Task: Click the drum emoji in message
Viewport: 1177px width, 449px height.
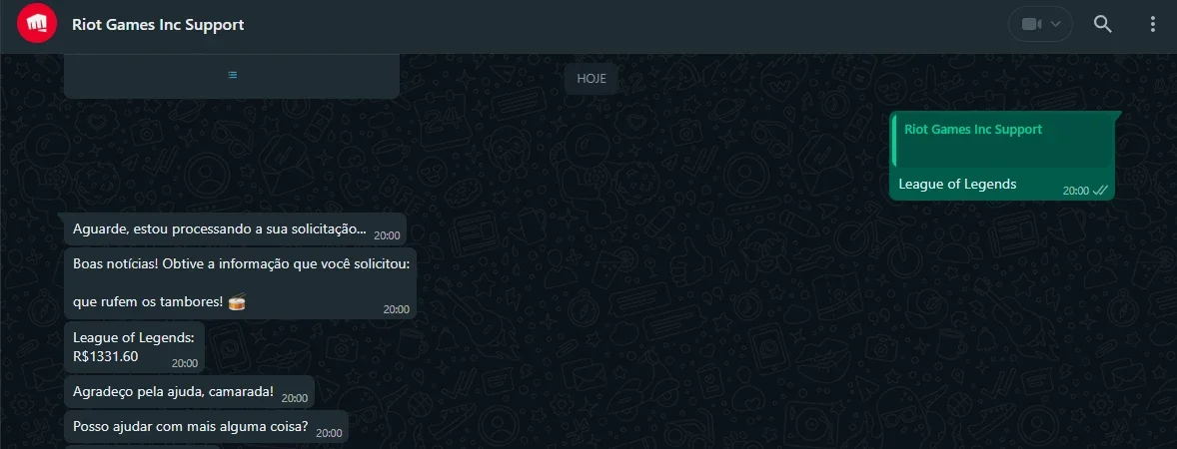Action: point(237,302)
